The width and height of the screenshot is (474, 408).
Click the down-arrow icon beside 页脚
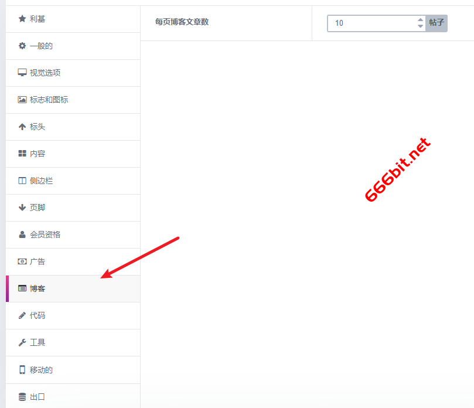[x=22, y=208]
